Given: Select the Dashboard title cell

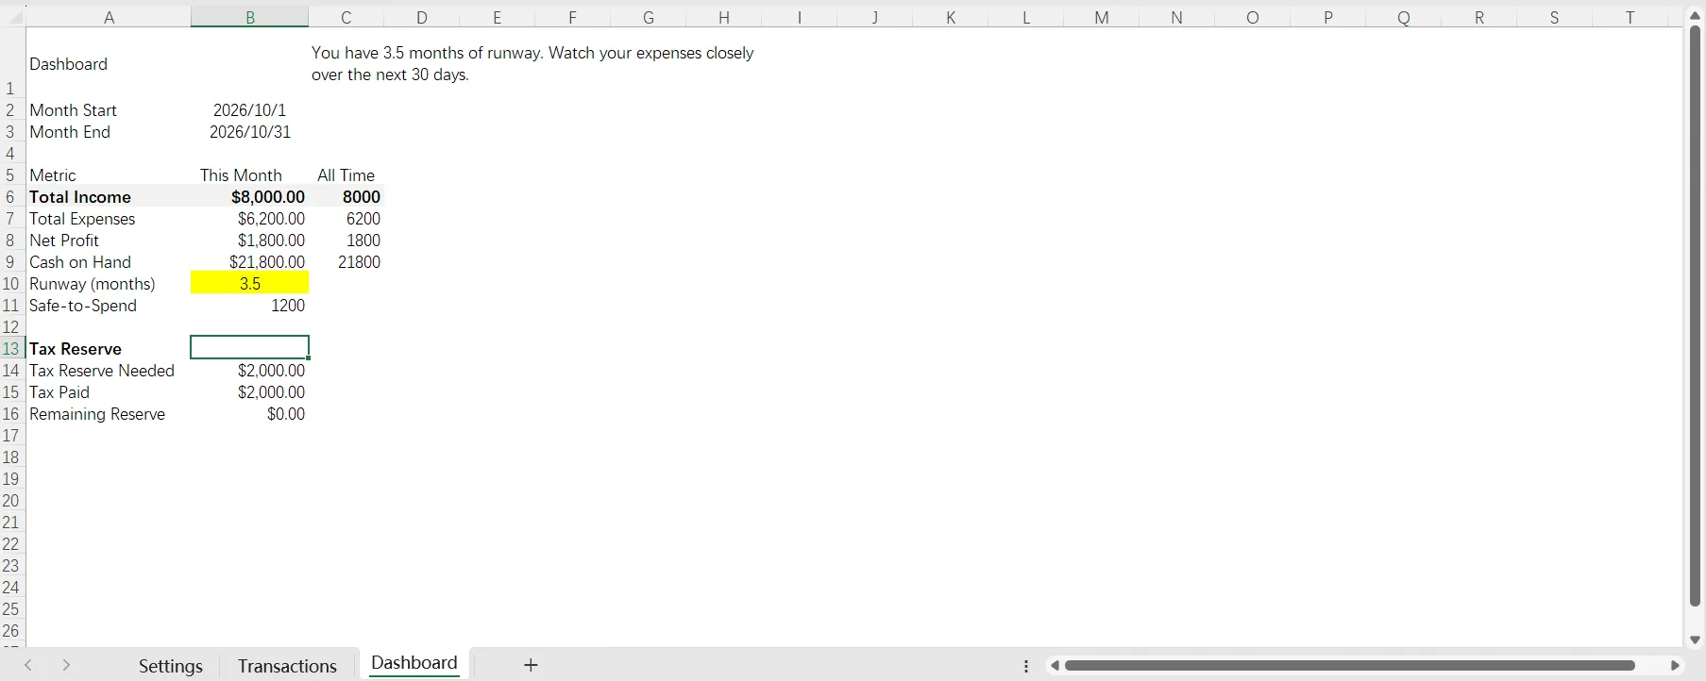Looking at the screenshot, I should 109,63.
